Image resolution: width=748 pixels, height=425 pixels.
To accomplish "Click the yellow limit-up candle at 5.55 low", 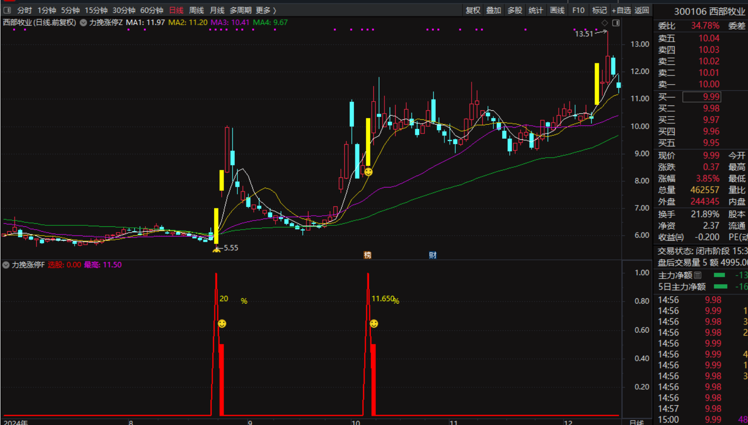I will (x=216, y=226).
